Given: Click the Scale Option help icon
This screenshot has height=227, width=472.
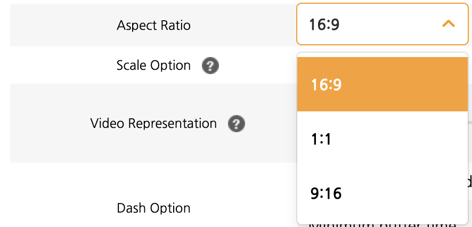Looking at the screenshot, I should click(210, 66).
